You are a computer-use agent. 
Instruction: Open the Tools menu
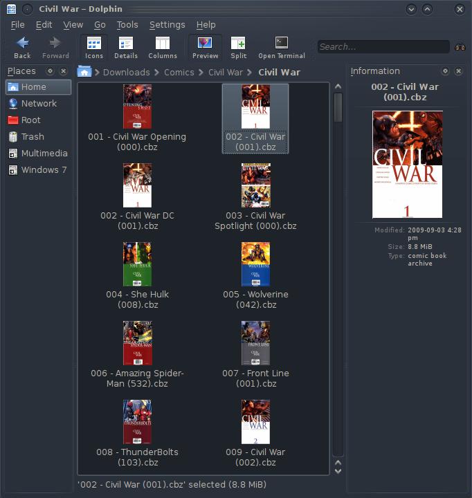coord(127,25)
